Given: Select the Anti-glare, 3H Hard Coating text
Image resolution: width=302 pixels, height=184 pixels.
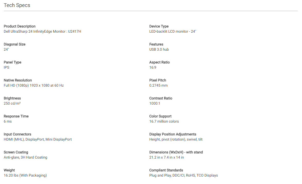Looking at the screenshot, I should [x=26, y=157].
